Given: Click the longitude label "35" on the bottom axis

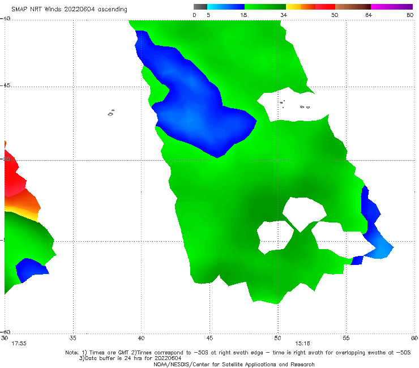Looking at the screenshot, I should (72, 338).
